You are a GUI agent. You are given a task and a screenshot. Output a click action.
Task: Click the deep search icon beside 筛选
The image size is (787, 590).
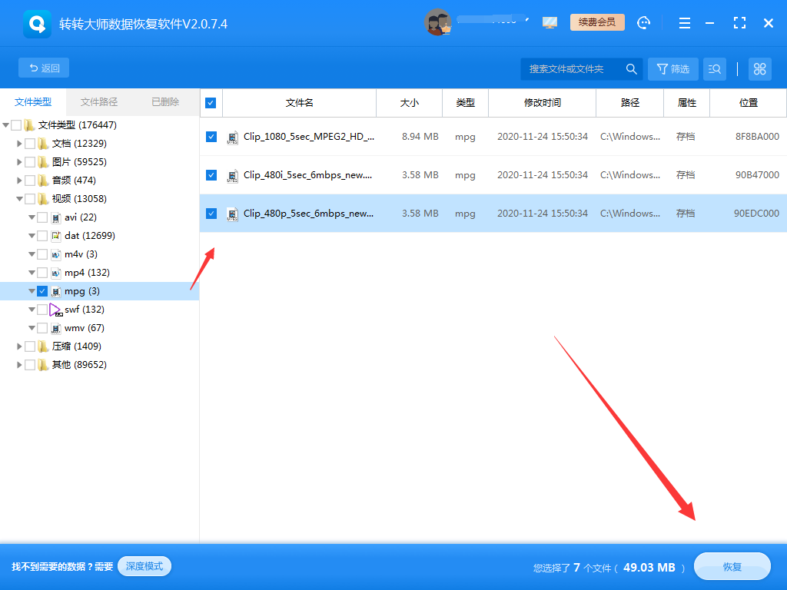click(x=715, y=68)
